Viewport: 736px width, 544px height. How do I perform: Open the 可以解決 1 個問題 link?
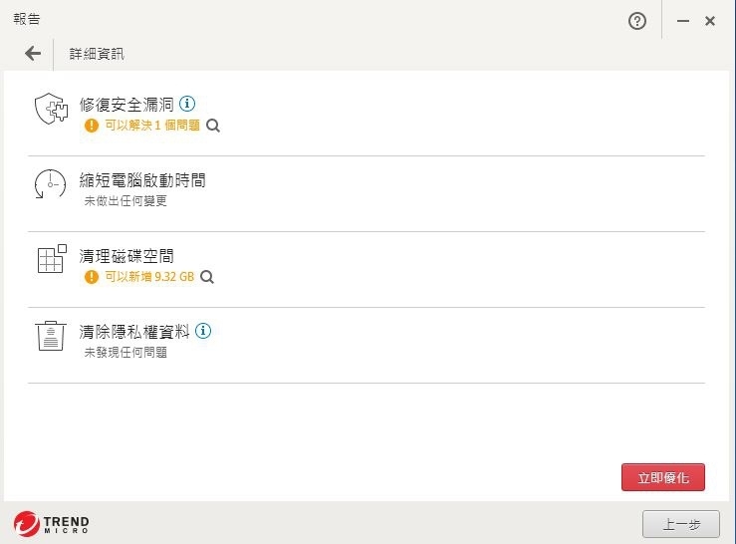pos(152,126)
